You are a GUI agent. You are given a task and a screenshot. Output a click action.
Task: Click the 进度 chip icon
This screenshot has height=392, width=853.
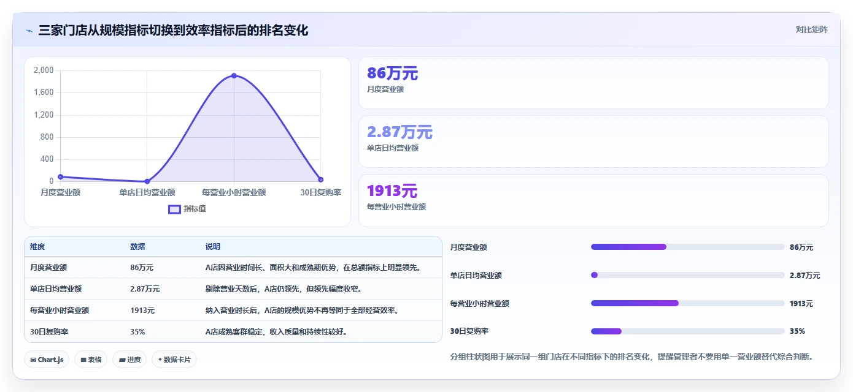pyautogui.click(x=122, y=360)
